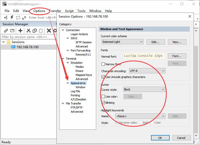This screenshot has height=145, width=200.
Task: Click the session manager tree toggle icon
Action: [6, 17]
